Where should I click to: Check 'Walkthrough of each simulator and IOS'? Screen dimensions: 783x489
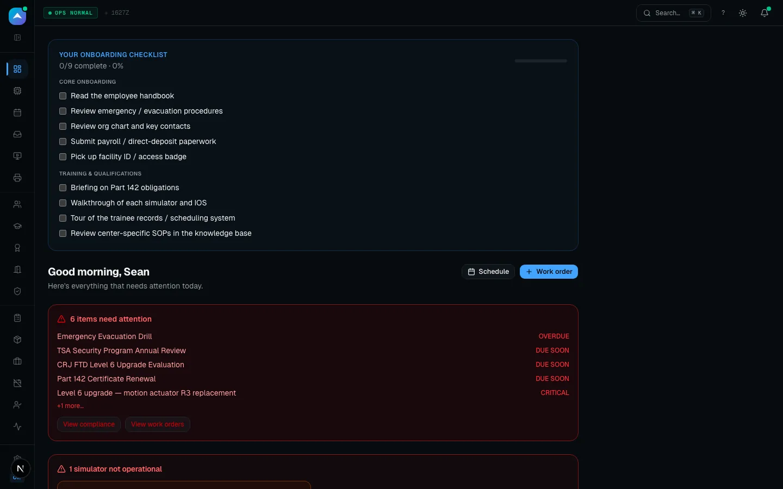[63, 203]
